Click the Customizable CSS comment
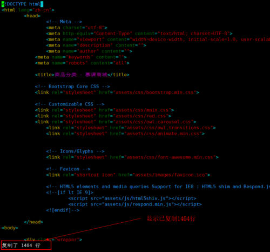The image size is (270, 252). (x=70, y=104)
